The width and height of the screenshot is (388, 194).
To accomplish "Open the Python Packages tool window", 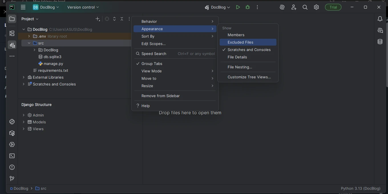I will (x=12, y=133).
